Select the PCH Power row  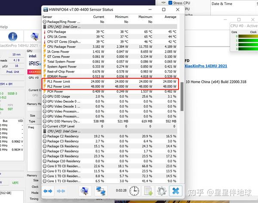click(110, 91)
